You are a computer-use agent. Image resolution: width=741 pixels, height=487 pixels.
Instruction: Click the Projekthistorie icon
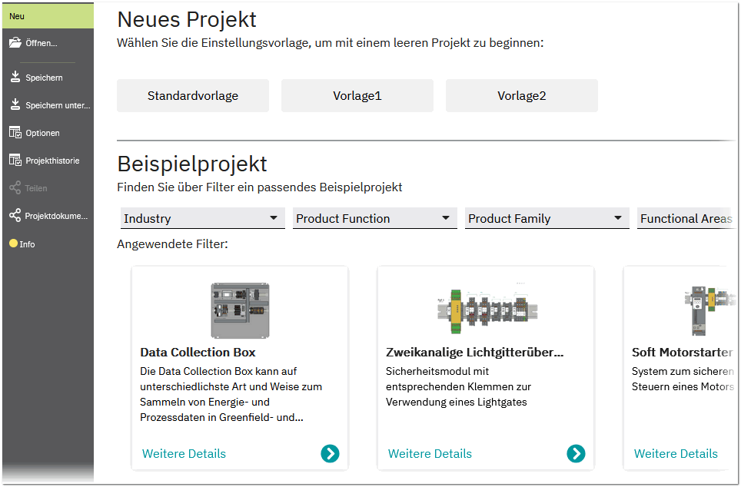(15, 161)
